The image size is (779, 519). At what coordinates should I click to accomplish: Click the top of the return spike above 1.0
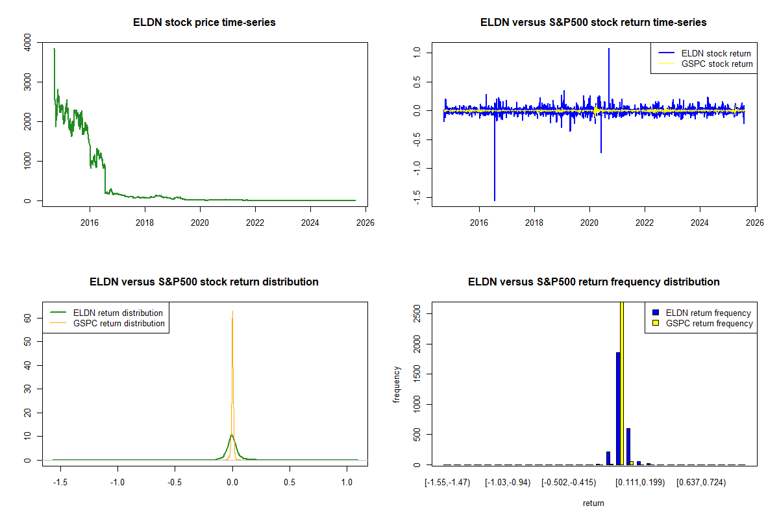(x=608, y=49)
